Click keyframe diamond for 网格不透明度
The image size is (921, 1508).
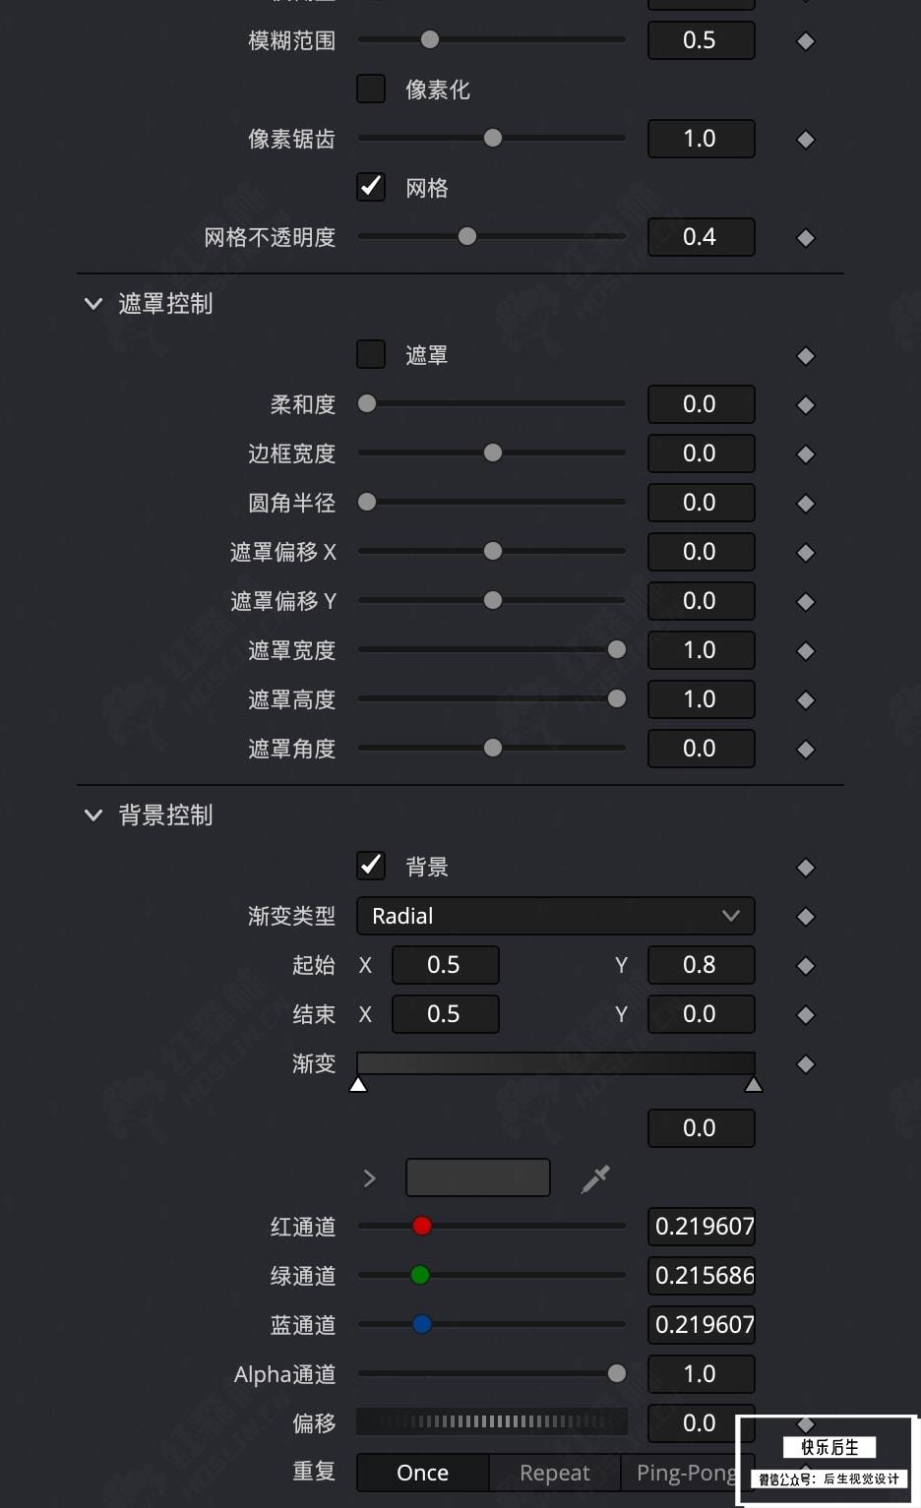[806, 238]
